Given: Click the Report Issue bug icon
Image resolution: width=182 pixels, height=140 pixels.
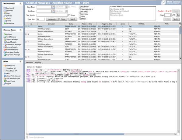Looking at the screenshot, I should [5, 81].
